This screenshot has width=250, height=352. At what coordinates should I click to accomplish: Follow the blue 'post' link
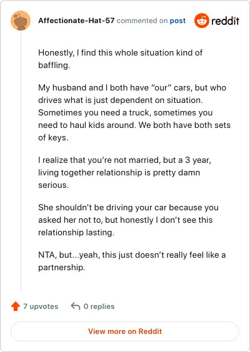(177, 21)
